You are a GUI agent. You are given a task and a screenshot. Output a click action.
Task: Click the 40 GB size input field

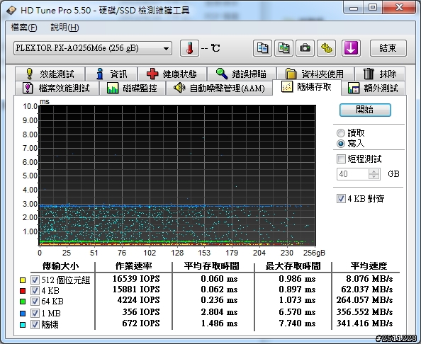(x=352, y=174)
